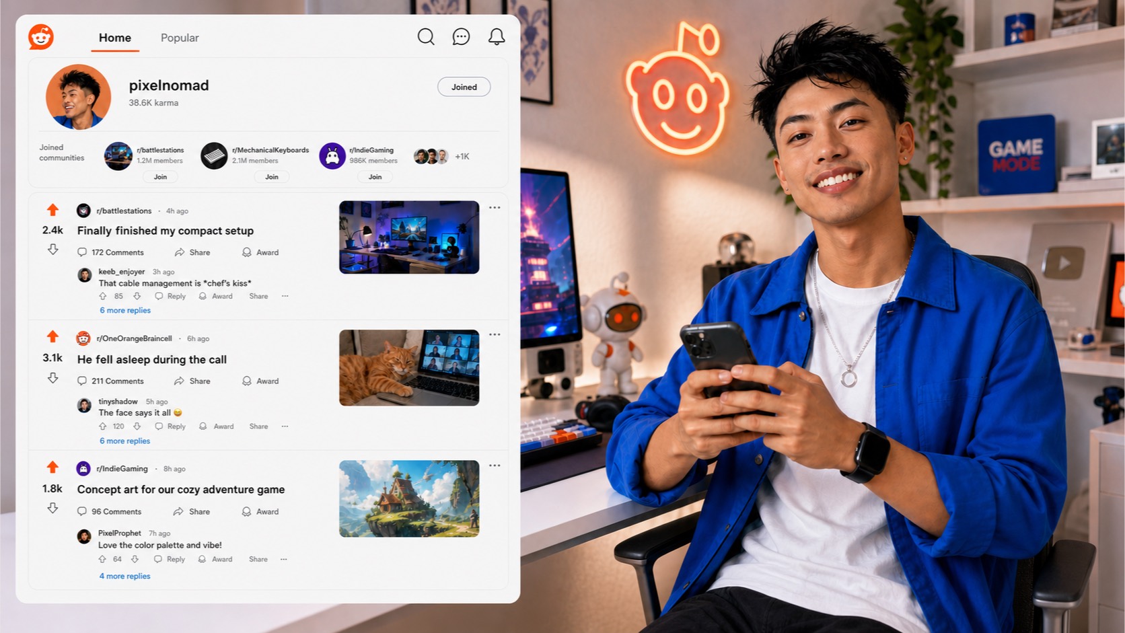Open 'Concept art for our cozy adventure game'
The width and height of the screenshot is (1125, 633).
coord(181,490)
